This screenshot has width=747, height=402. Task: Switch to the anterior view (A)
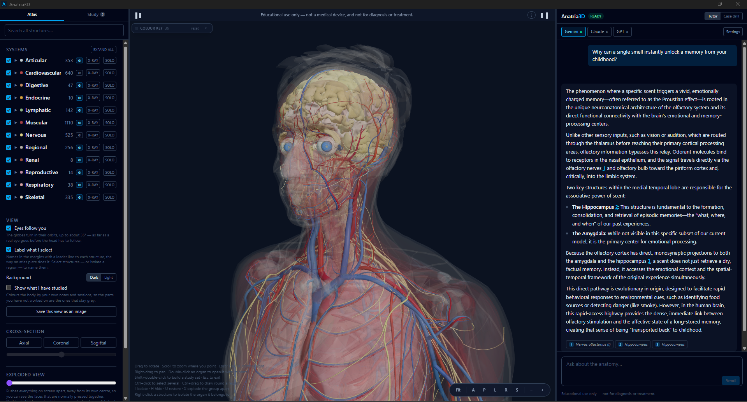pos(473,390)
